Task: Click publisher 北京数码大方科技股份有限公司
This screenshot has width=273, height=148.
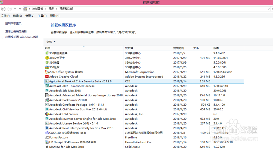Action: [144, 133]
